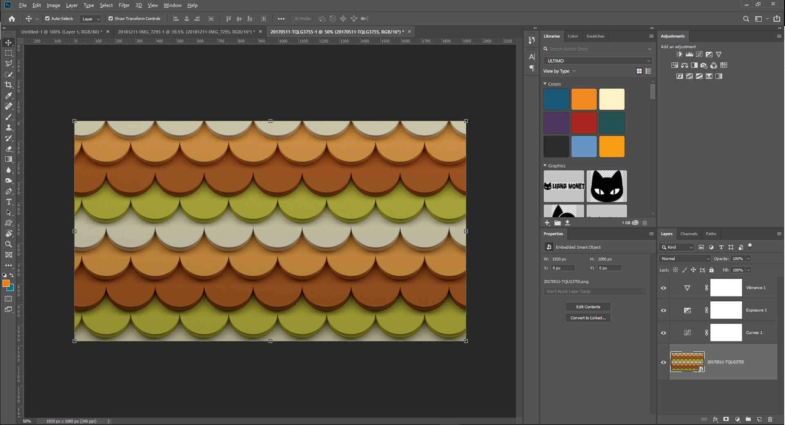
Task: Select the orange color swatch in Colors
Action: 584,99
